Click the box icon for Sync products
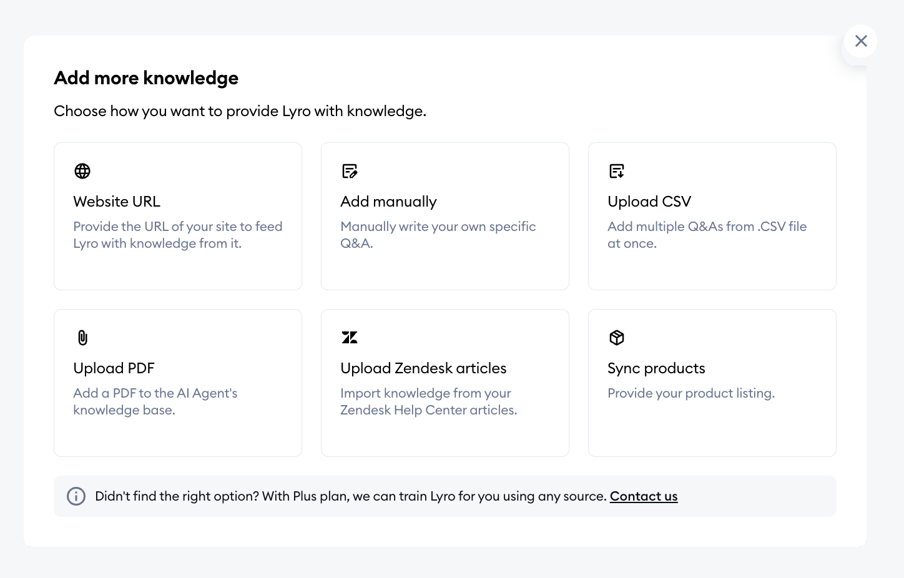 pyautogui.click(x=617, y=338)
